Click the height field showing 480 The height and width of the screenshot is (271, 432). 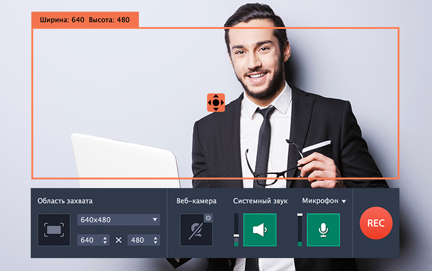click(138, 240)
